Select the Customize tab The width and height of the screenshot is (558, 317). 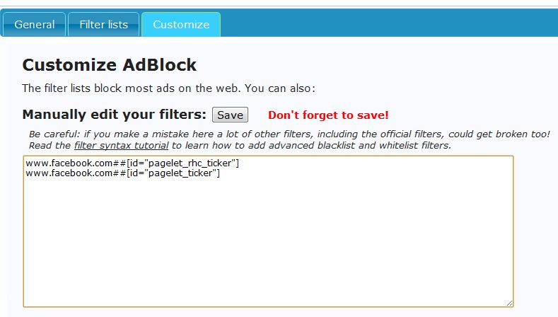[x=181, y=24]
